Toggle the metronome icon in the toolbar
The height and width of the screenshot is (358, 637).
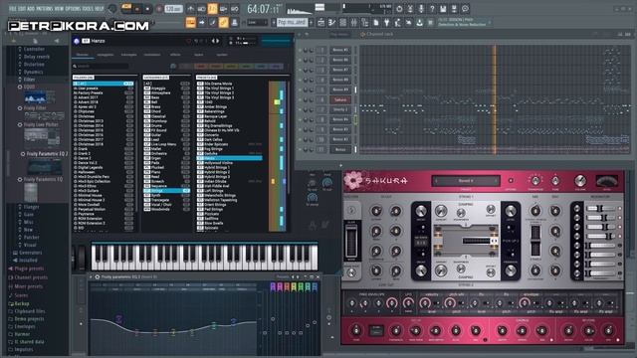pyautogui.click(x=190, y=9)
